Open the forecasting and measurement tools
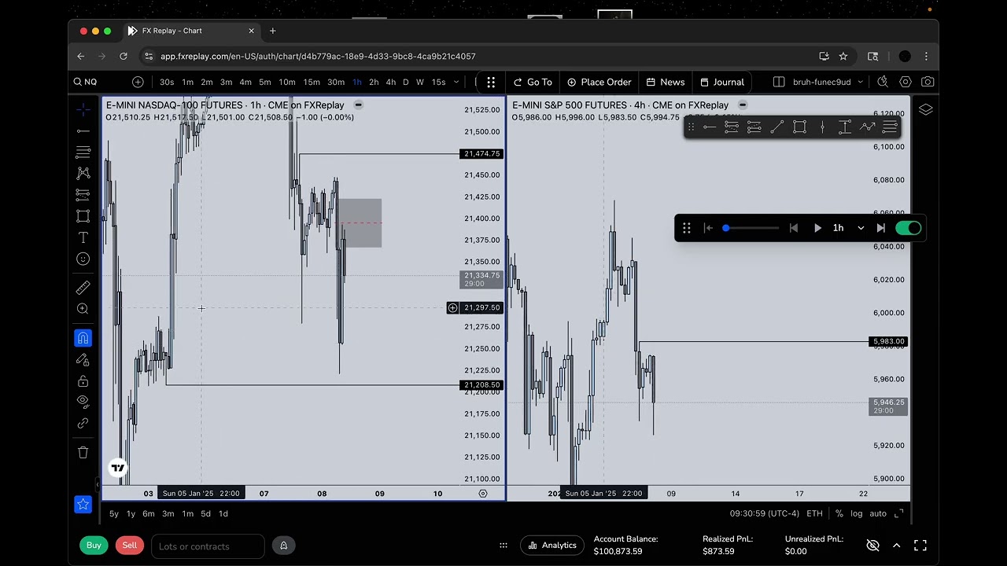Screen dimensions: 1007x566 point(83,194)
